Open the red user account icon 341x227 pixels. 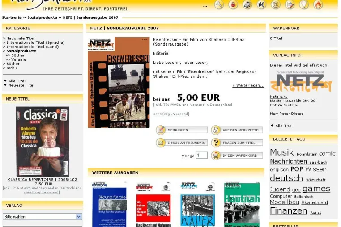[233, 4]
